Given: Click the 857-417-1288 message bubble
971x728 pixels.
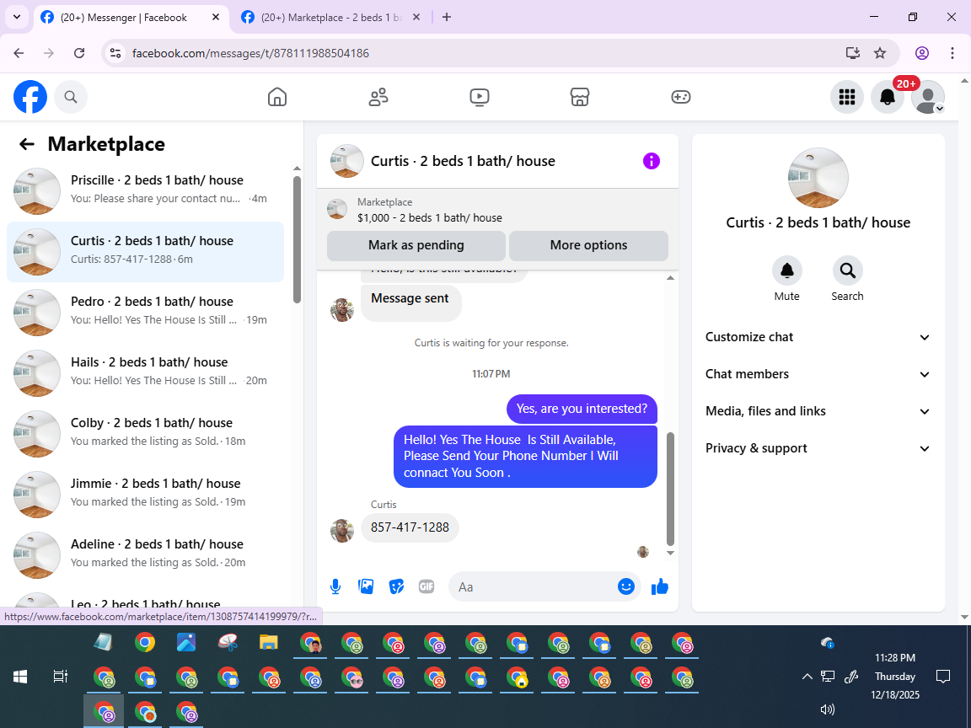Looking at the screenshot, I should 410,528.
